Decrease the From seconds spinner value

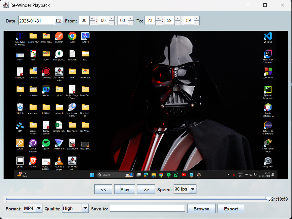(x=131, y=23)
